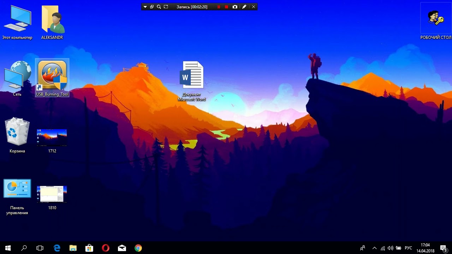Screen dimensions: 452x254
Task: Open the battery power tray icon
Action: [x=398, y=248]
